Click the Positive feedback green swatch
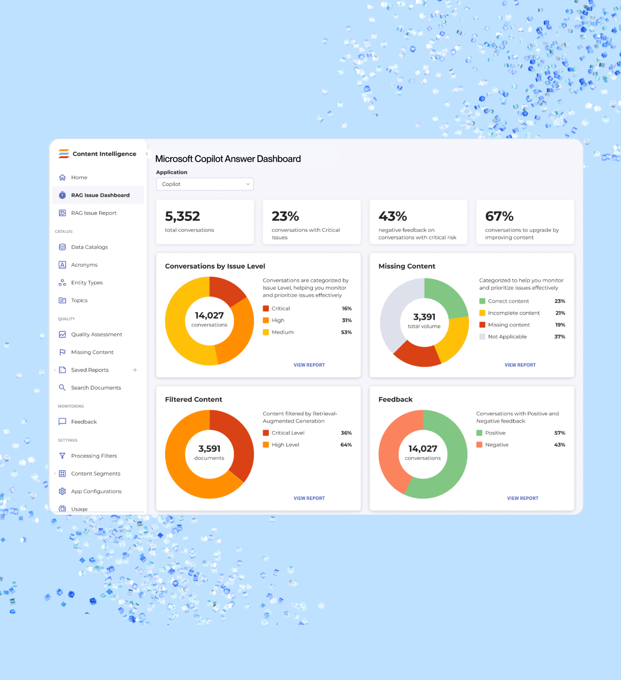 pyautogui.click(x=479, y=433)
